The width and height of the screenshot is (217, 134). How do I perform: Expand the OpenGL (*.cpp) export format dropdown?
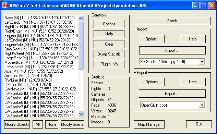coord(202,105)
